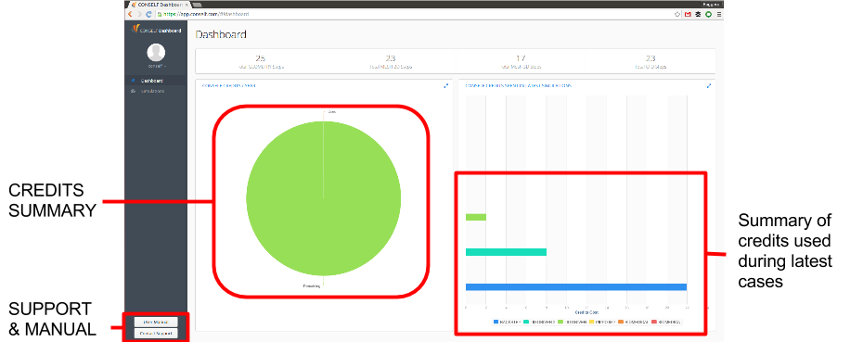863x342 pixels.
Task: Click the geometry steps count 25
Action: [x=261, y=57]
